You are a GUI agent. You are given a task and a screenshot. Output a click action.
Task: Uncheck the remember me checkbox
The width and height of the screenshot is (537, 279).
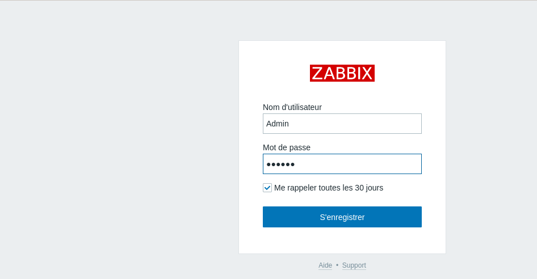(267, 188)
